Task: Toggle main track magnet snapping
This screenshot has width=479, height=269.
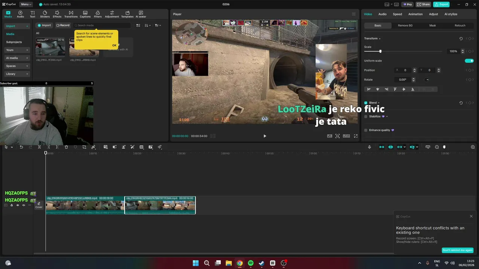Action: 382,147
